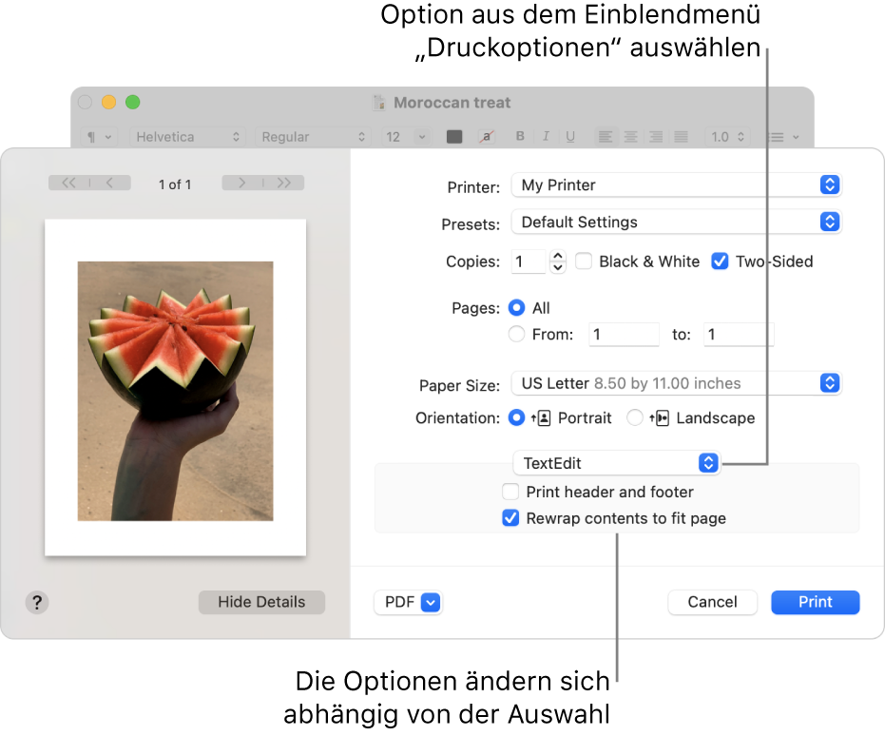
Task: Click the Copies stepper arrows
Action: pyautogui.click(x=558, y=261)
